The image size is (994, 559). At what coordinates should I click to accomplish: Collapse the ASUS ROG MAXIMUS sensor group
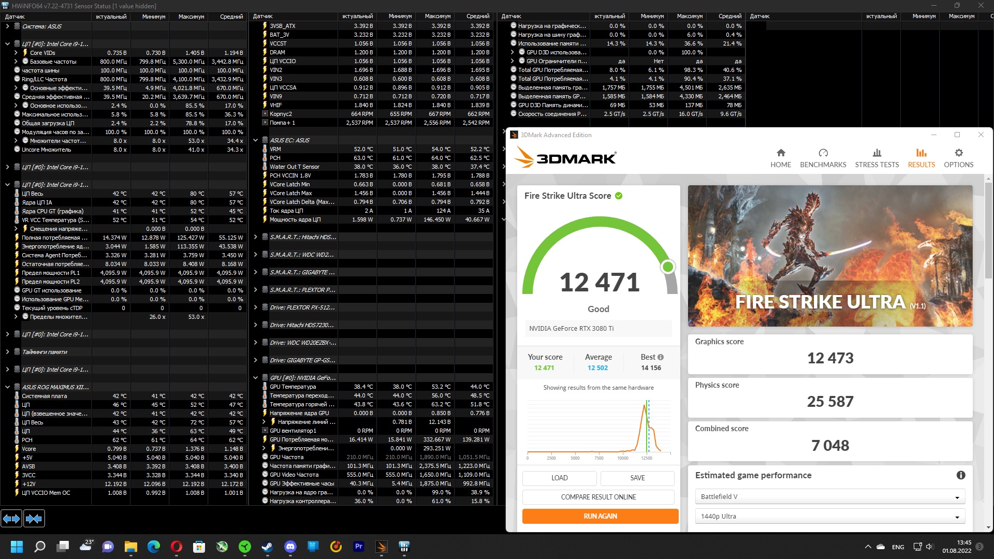(7, 387)
